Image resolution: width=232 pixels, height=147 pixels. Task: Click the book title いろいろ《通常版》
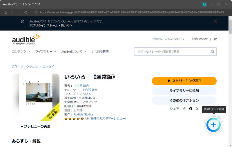(x=90, y=77)
